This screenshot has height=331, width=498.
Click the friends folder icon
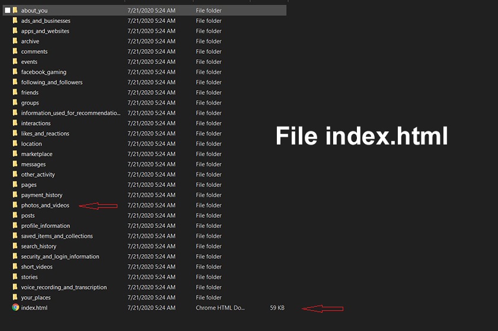click(15, 92)
